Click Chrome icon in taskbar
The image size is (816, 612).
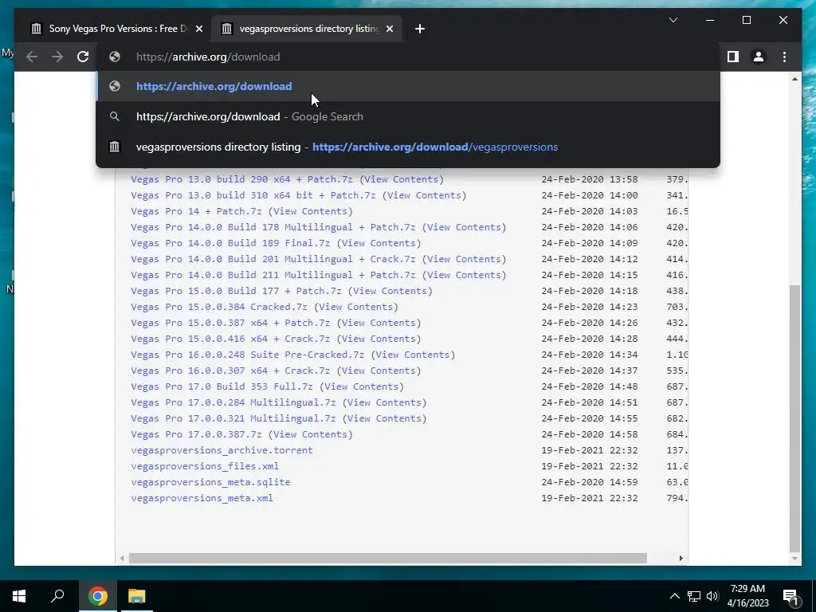click(x=97, y=596)
